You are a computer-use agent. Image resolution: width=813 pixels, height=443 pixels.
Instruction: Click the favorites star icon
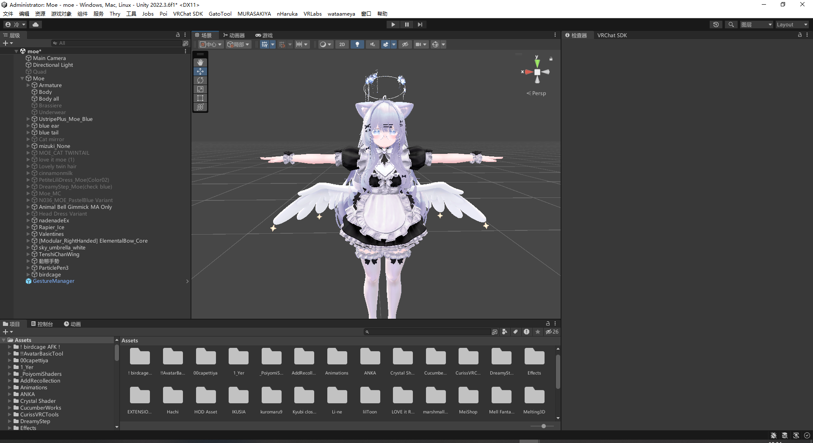point(538,332)
